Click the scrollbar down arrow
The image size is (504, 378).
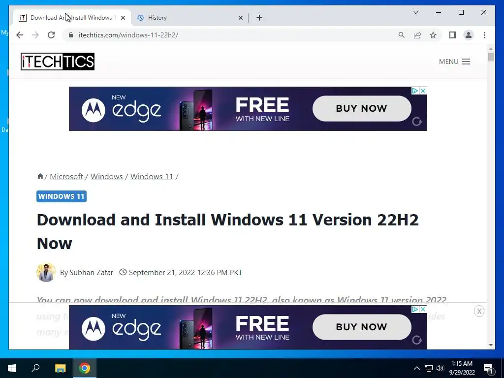pyautogui.click(x=491, y=345)
